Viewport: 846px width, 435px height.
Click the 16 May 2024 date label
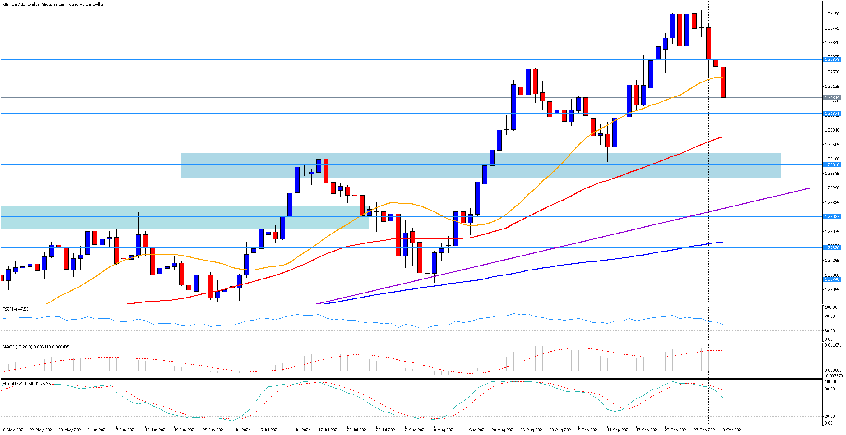[14, 430]
